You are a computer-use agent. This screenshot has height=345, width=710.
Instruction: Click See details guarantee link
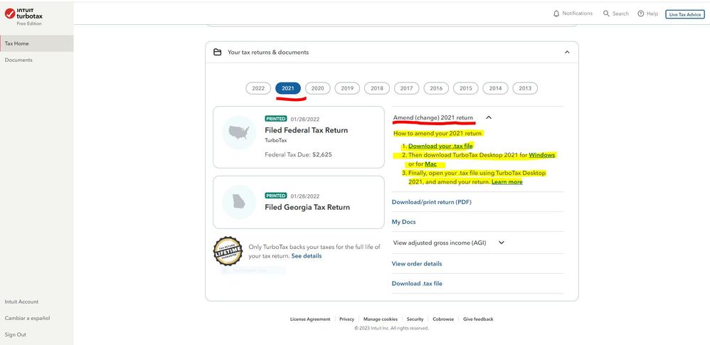tap(307, 256)
